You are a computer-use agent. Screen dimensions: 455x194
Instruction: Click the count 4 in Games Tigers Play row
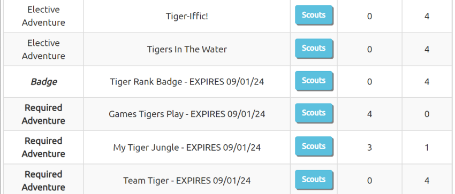point(369,114)
